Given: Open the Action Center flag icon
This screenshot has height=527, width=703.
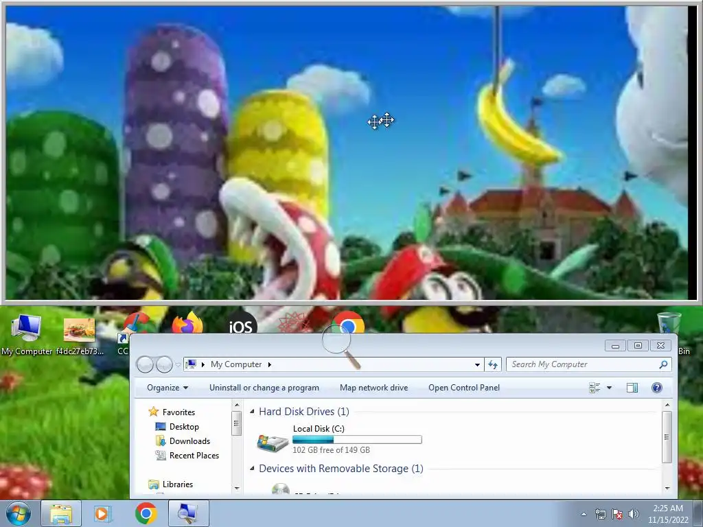Looking at the screenshot, I should tap(617, 514).
